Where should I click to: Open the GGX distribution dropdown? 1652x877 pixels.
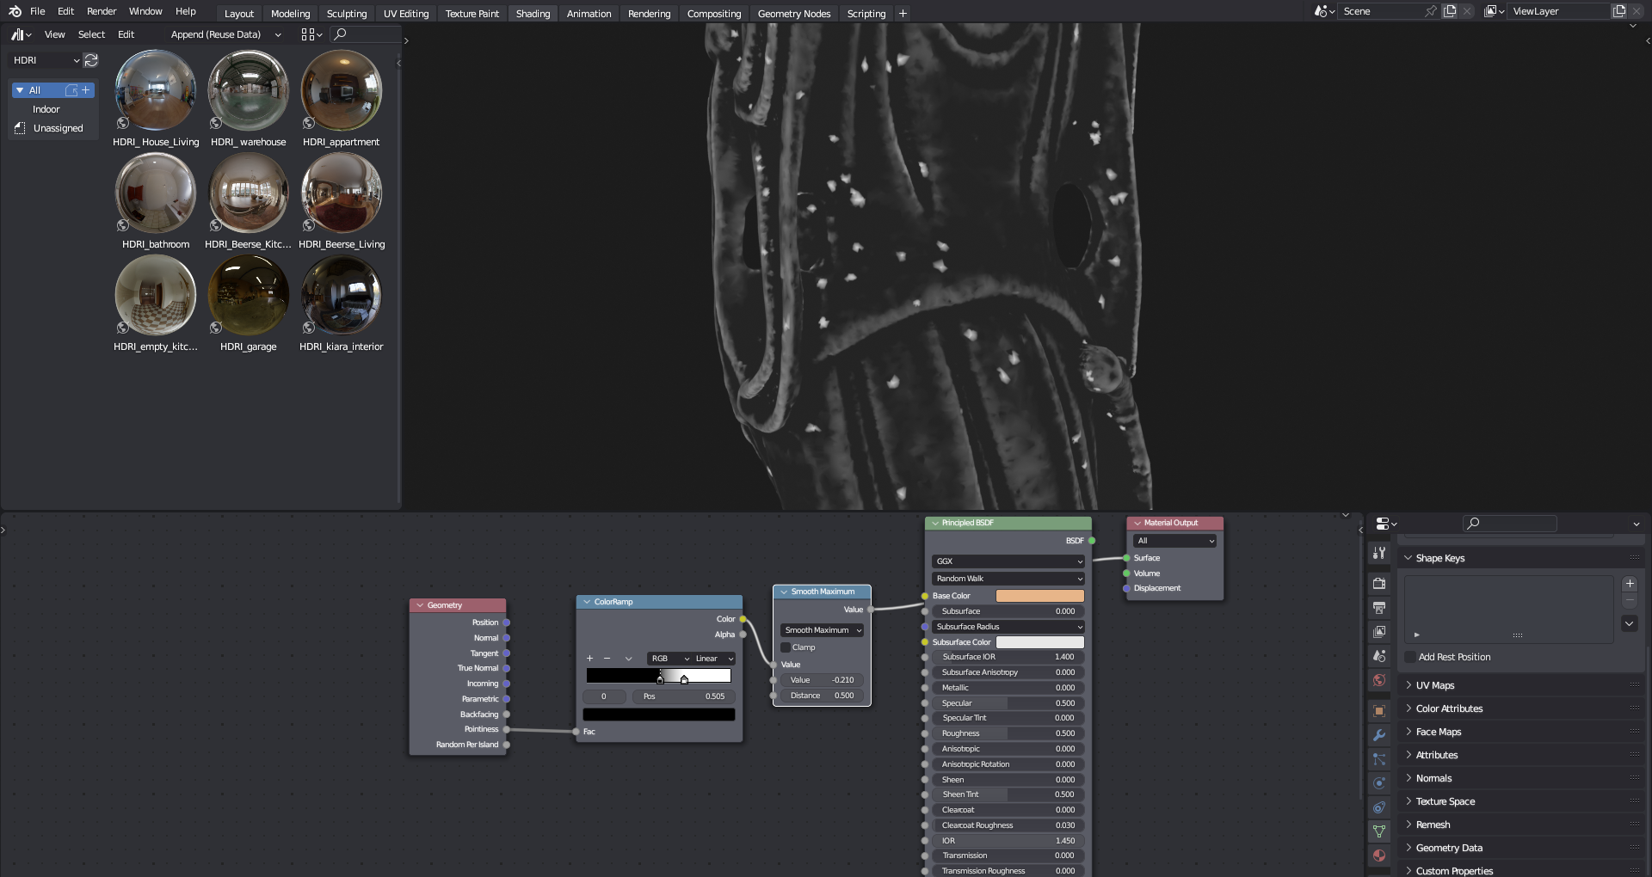pos(1008,561)
